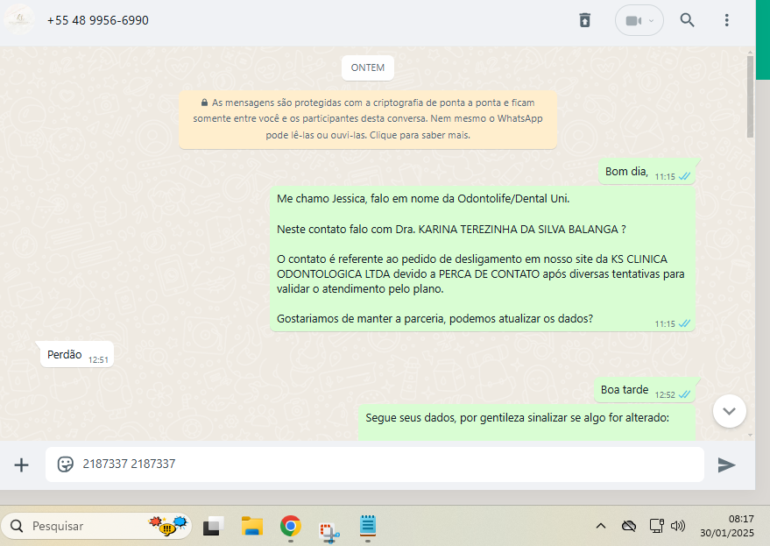
Task: Click the scrollbar down arrow
Action: [750, 435]
